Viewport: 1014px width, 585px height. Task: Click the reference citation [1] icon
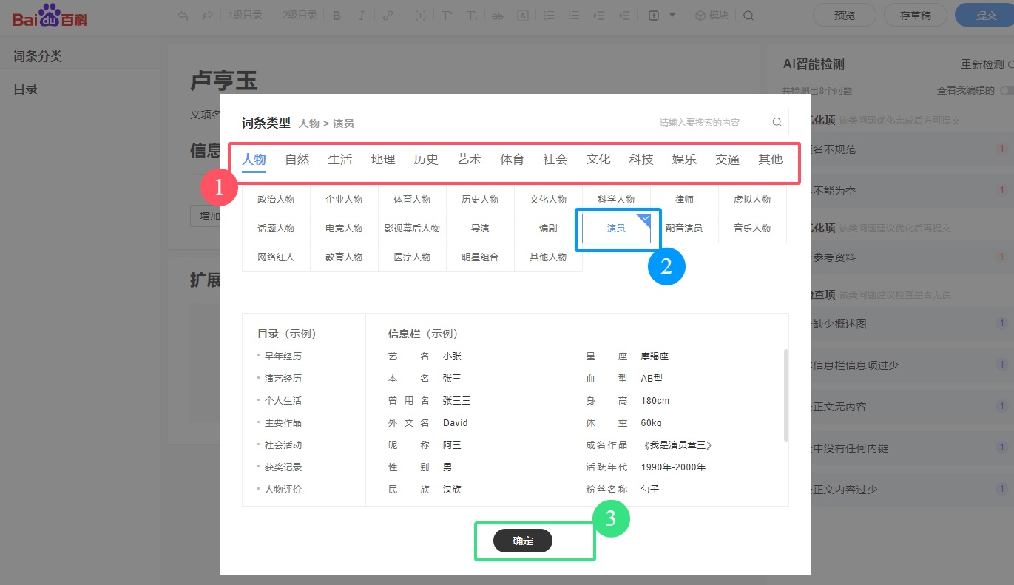(x=420, y=16)
